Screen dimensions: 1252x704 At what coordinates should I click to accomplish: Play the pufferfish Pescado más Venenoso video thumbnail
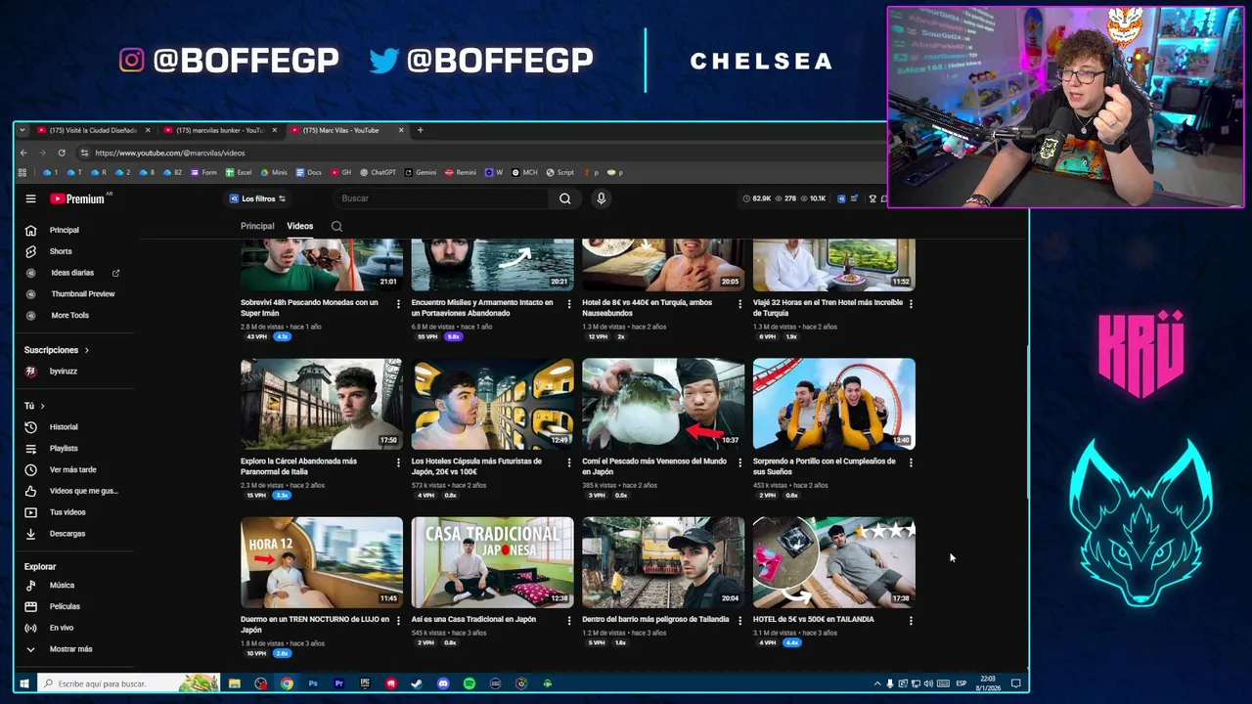click(663, 404)
